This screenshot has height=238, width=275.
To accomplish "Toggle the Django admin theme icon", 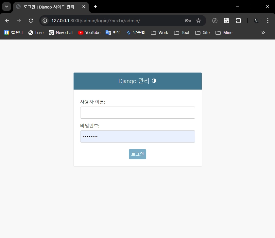I will (154, 81).
